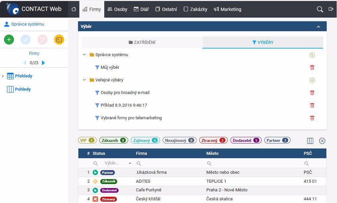Toggle the Dodavatel status filter tag
This screenshot has width=337, height=203.
pyautogui.click(x=246, y=141)
